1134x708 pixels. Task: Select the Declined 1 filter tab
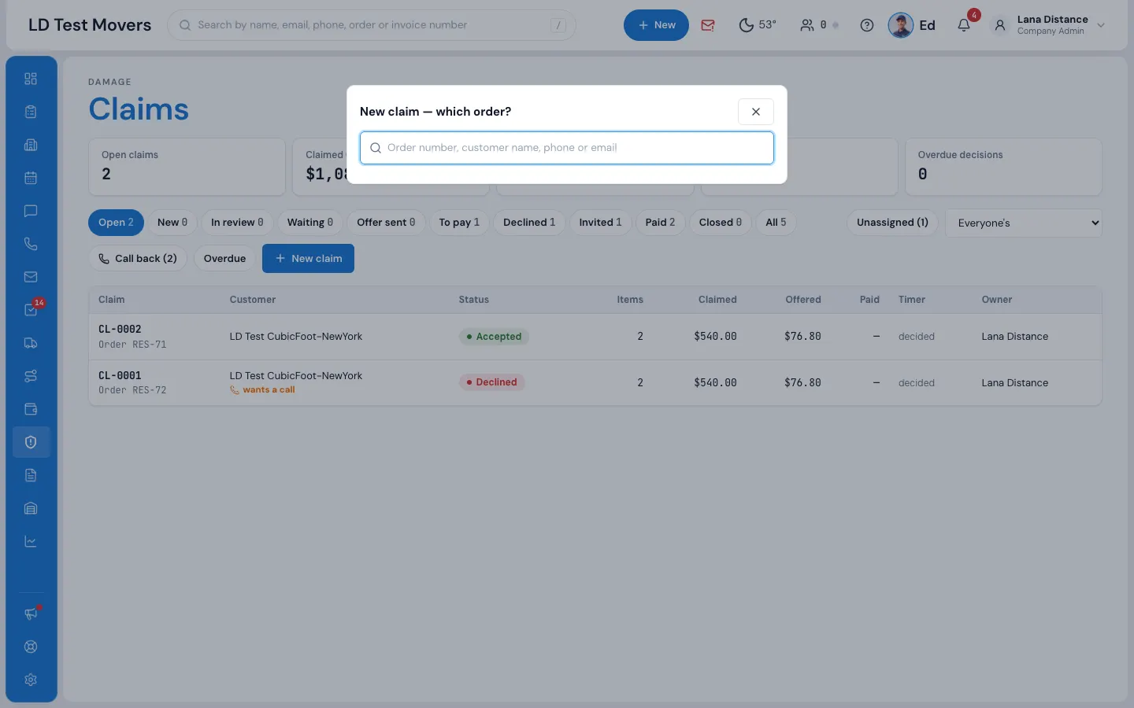coord(529,223)
